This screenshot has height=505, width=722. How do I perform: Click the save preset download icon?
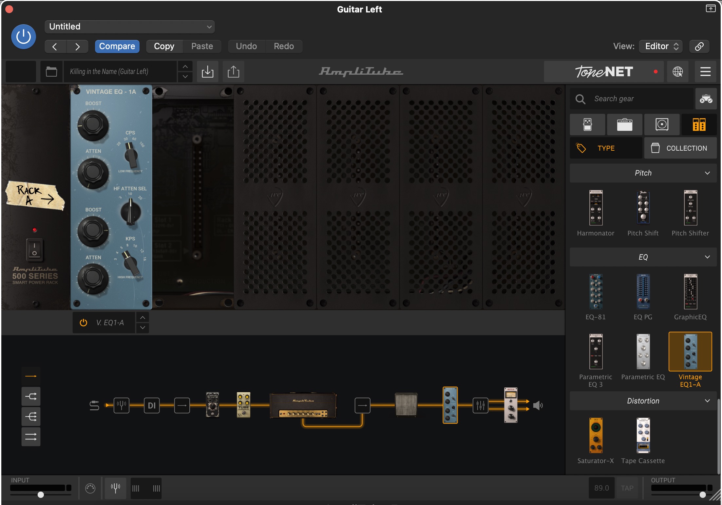[x=207, y=71]
